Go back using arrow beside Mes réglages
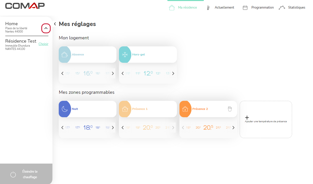313x184 pixels. [55, 24]
